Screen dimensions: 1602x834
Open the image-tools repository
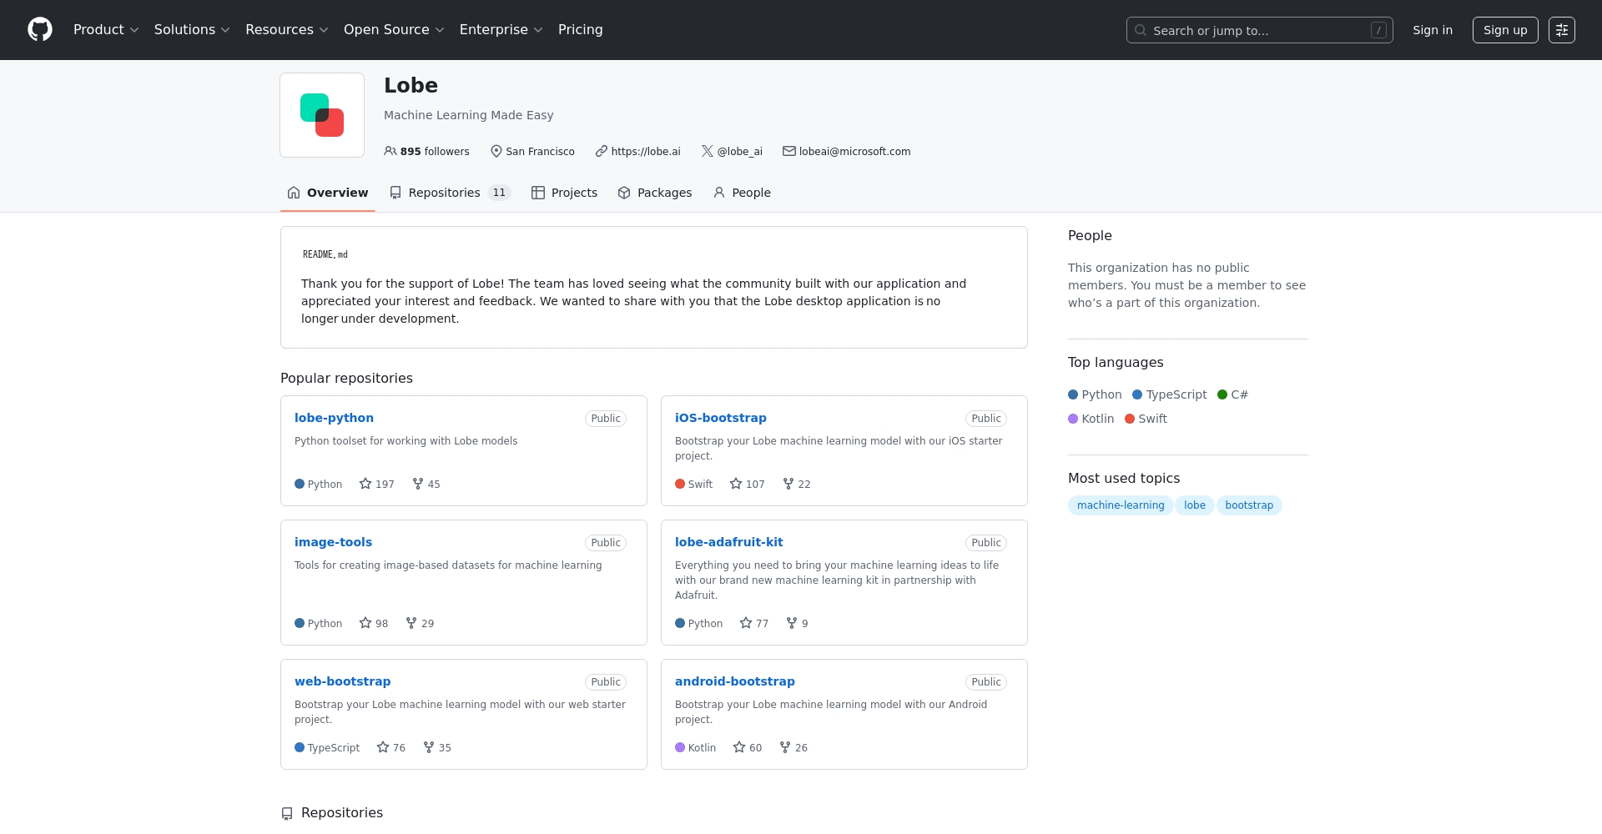click(333, 542)
